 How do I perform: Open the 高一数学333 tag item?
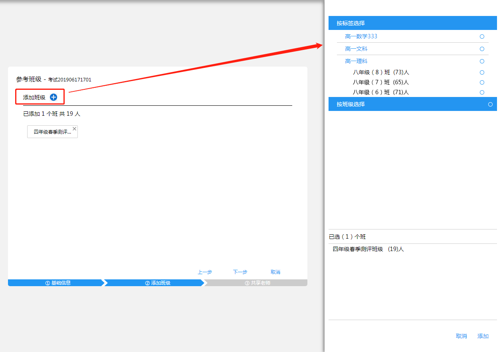click(361, 37)
